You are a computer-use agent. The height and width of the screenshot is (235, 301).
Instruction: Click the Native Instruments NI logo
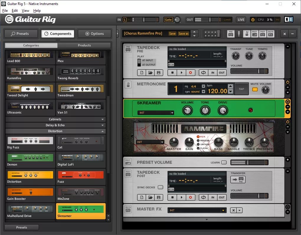[x=289, y=20]
